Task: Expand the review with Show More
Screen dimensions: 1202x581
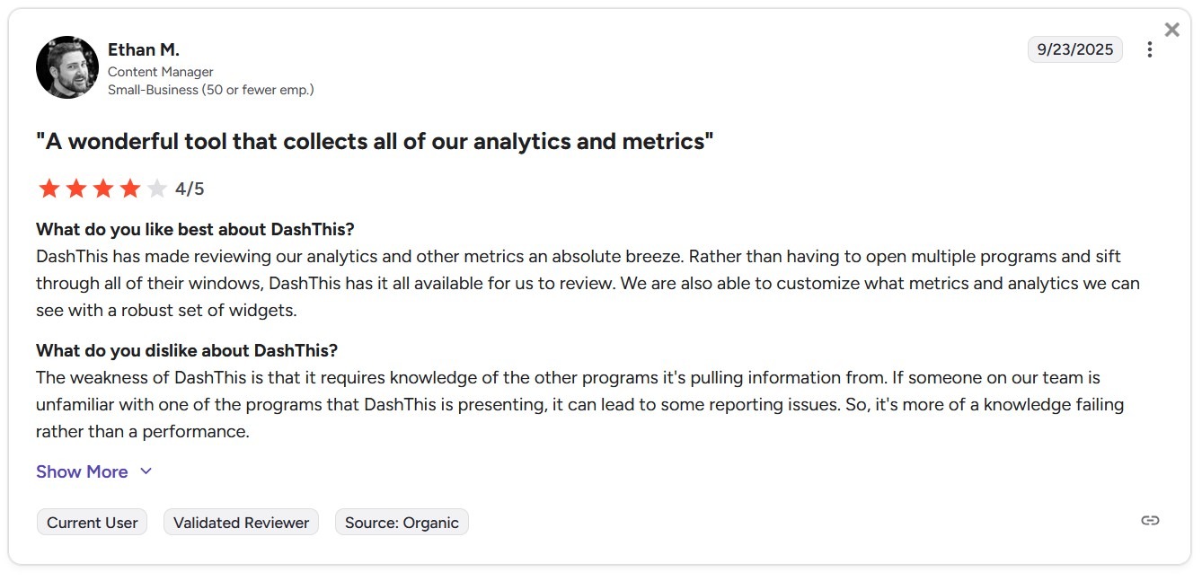Action: 82,471
